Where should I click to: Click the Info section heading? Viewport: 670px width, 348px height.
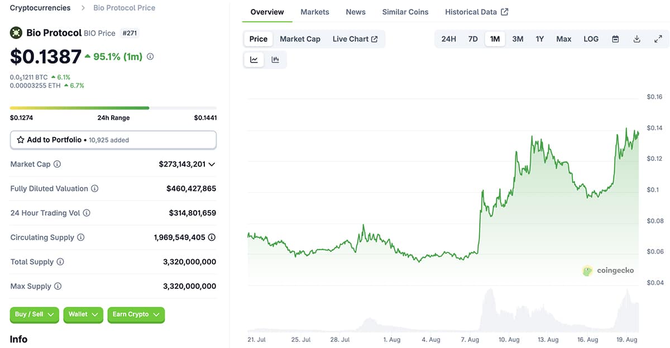coord(18,339)
